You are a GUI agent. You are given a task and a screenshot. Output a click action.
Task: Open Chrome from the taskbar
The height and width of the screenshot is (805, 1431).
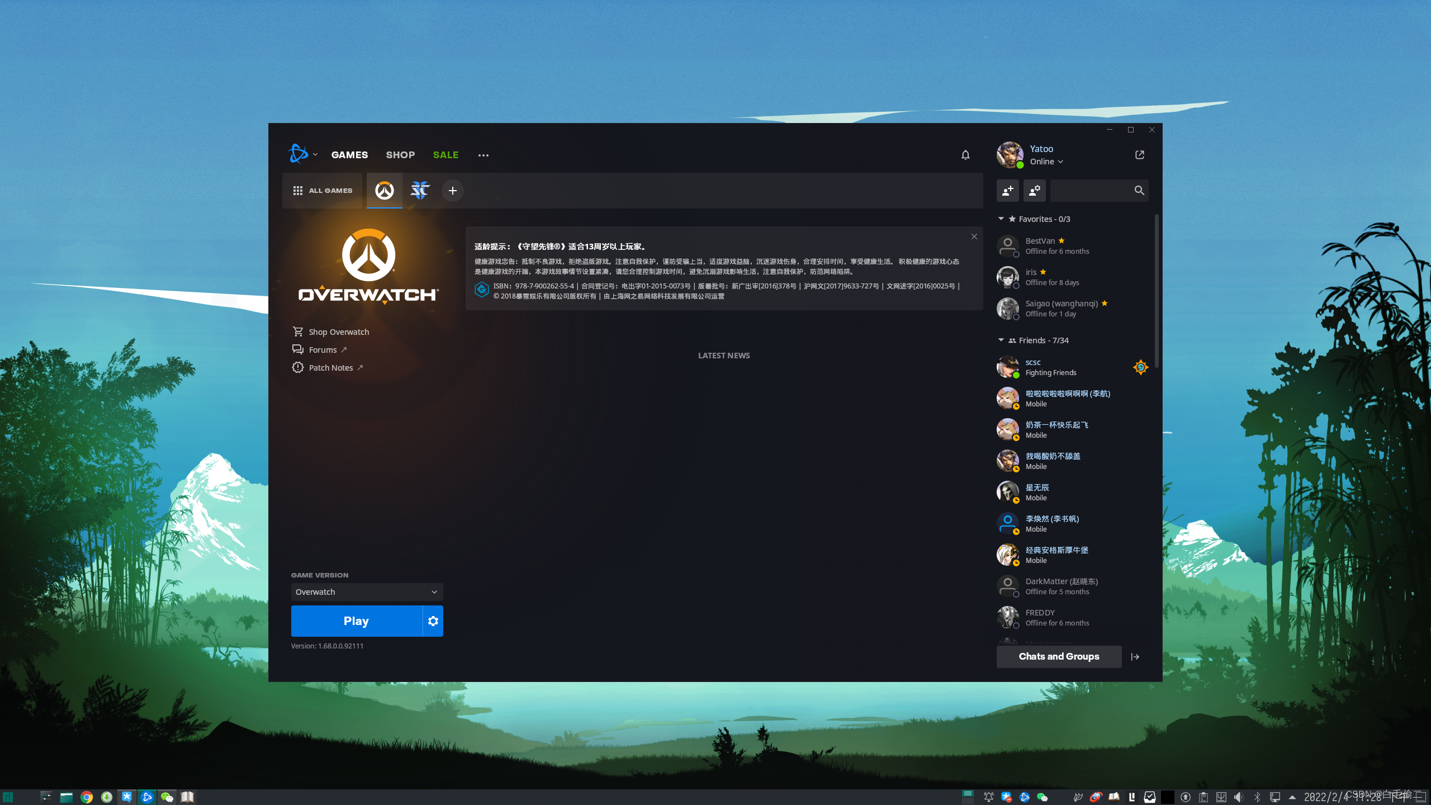click(x=86, y=797)
